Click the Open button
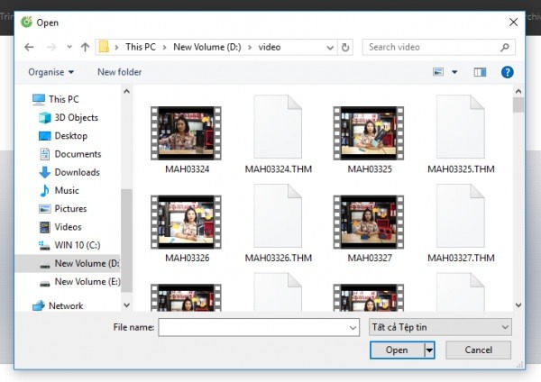541x382 pixels. [397, 350]
